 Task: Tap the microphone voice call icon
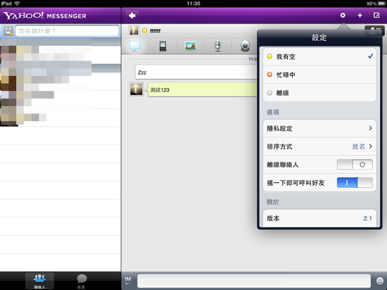218,46
